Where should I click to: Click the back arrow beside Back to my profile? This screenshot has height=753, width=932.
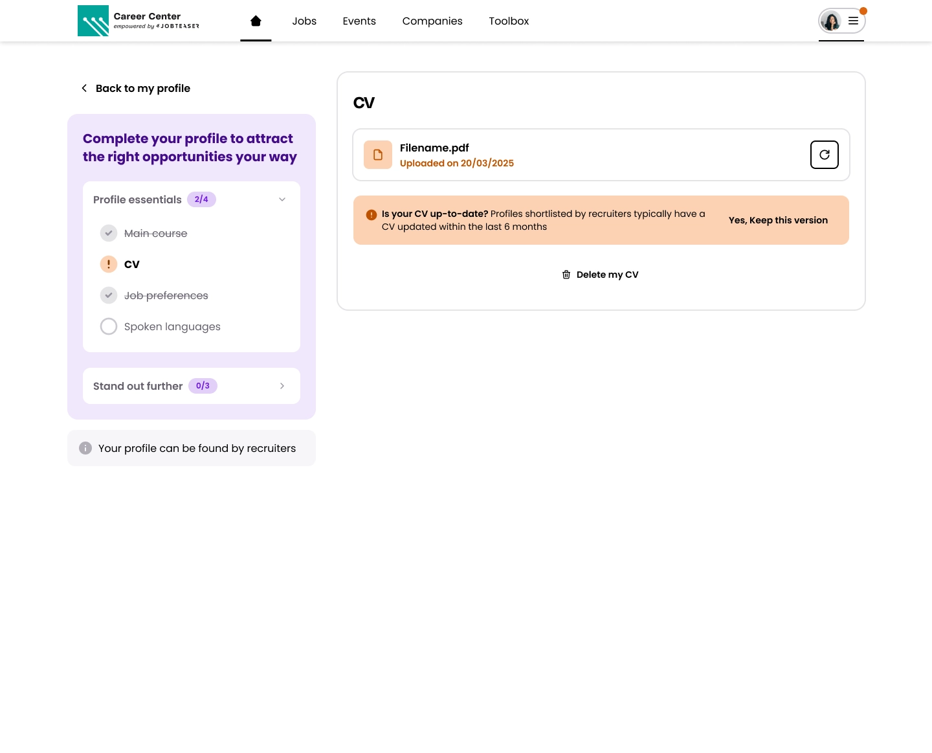[x=84, y=88]
